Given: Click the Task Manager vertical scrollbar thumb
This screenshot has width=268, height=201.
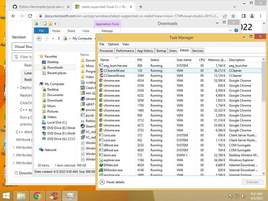Looking at the screenshot, I should click(264, 82).
